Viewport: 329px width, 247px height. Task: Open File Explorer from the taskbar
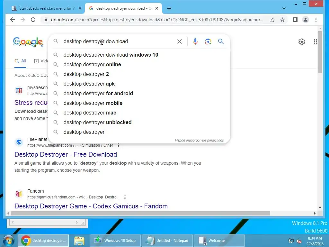pyautogui.click(x=79, y=241)
